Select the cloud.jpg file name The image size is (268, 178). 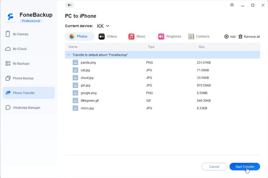(x=87, y=78)
